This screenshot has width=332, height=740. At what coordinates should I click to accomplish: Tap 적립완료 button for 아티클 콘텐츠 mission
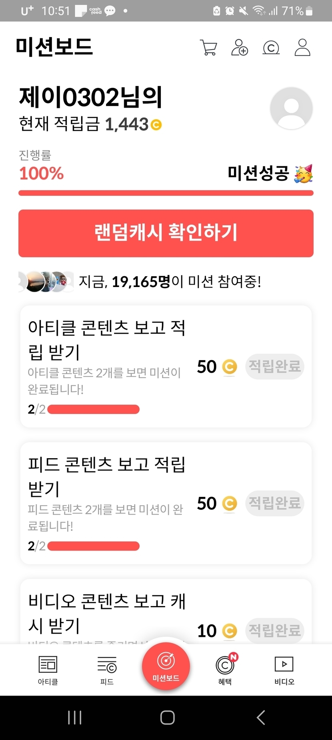point(274,366)
